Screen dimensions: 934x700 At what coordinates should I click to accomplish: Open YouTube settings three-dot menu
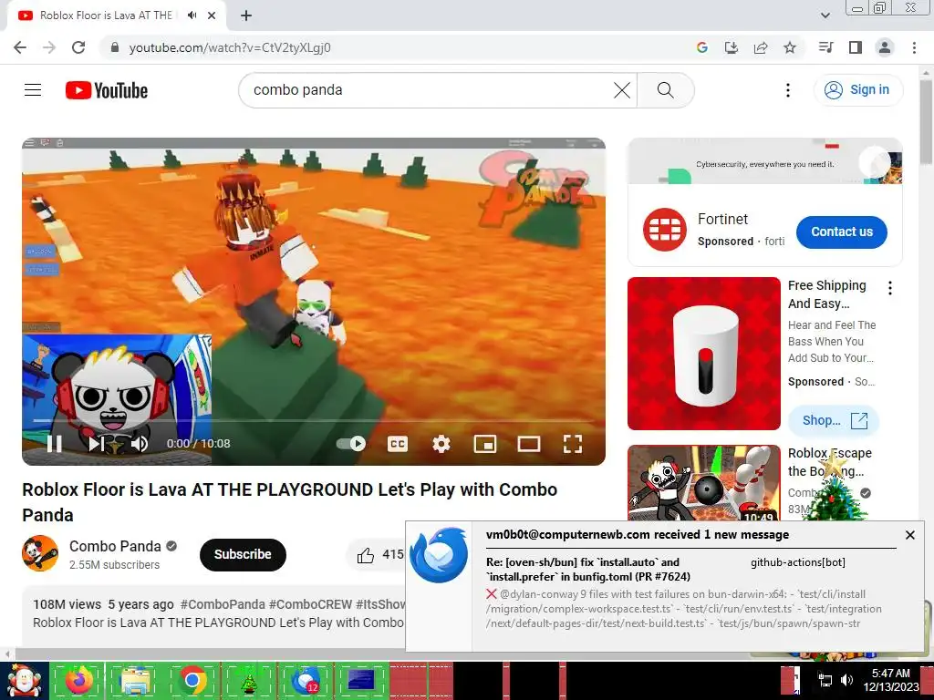[x=787, y=90]
